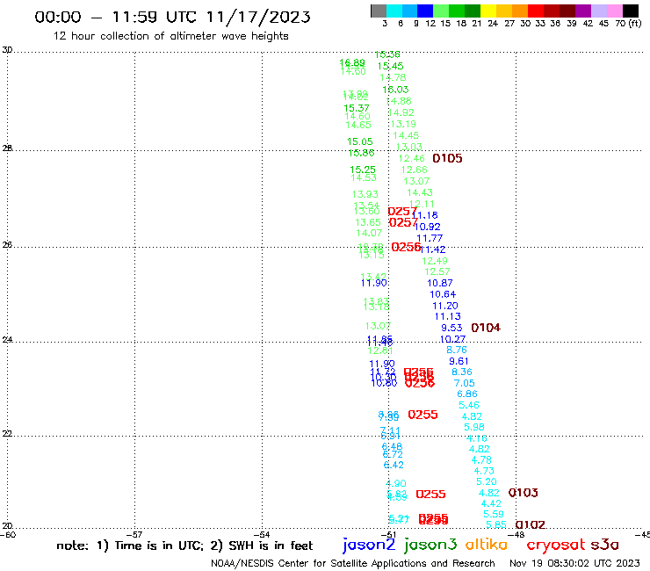Screen dimensions: 650x571
Task: Select wave height value 14.45
Action: click(406, 135)
